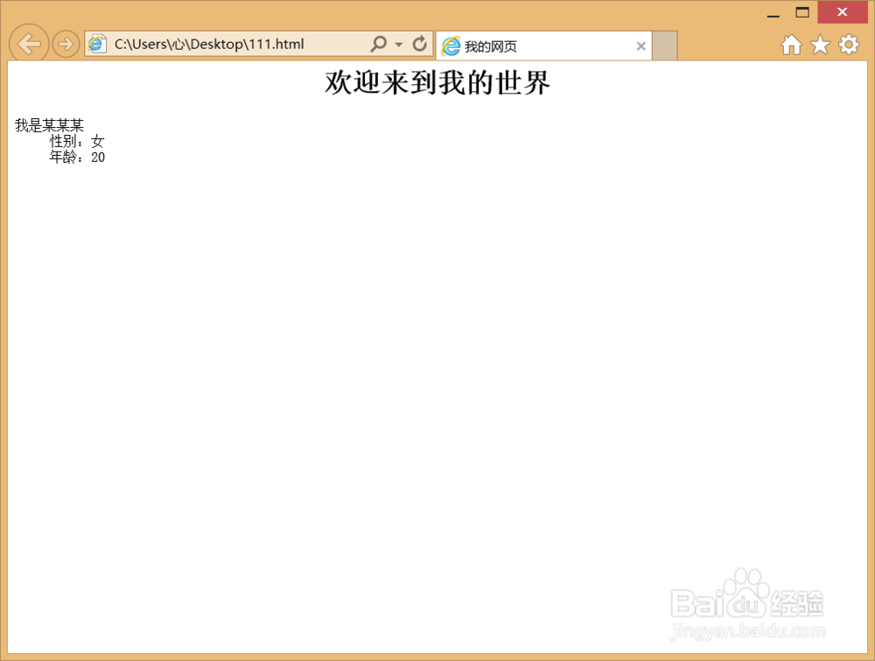Image resolution: width=875 pixels, height=661 pixels.
Task: Click the text 我是某某某
Action: (x=48, y=124)
